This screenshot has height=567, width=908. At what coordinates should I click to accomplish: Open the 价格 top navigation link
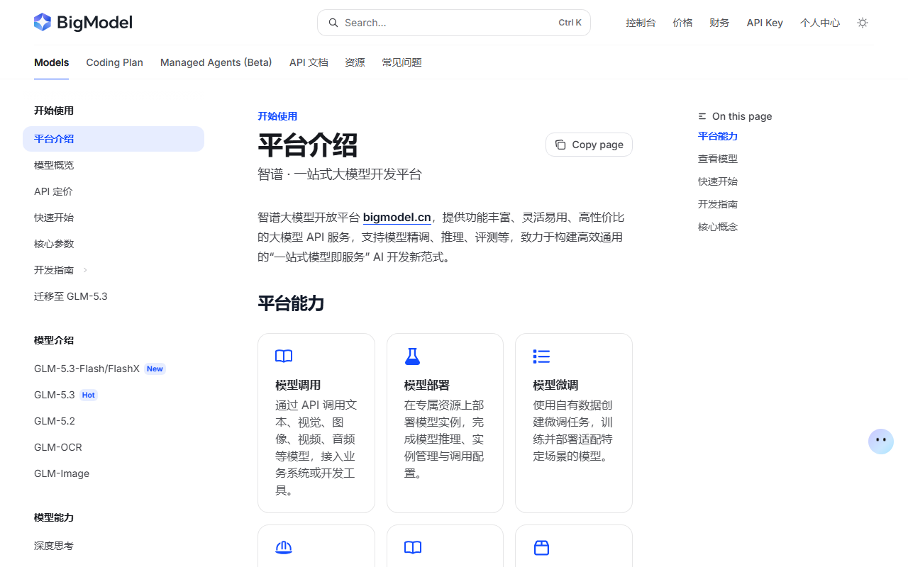[682, 23]
